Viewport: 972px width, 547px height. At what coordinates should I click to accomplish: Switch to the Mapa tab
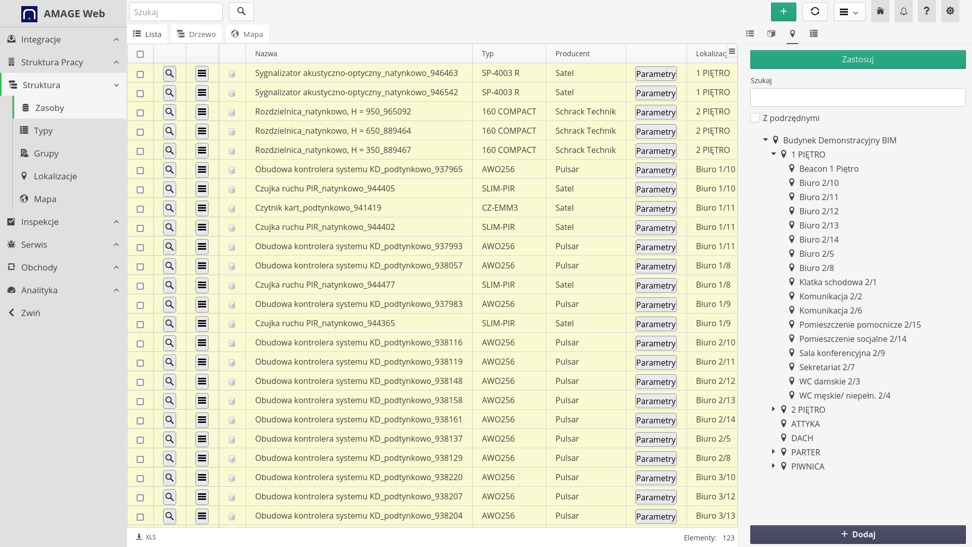tap(247, 34)
